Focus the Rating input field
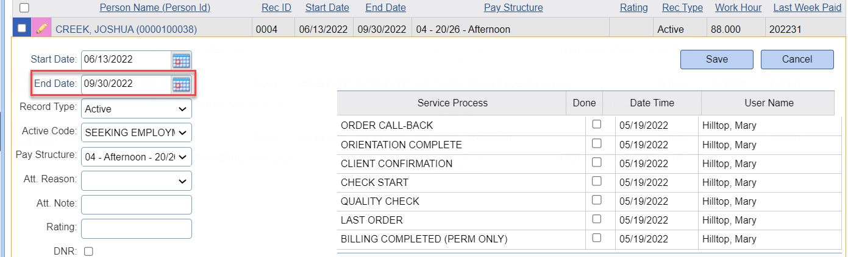This screenshot has height=257, width=848. [x=137, y=228]
